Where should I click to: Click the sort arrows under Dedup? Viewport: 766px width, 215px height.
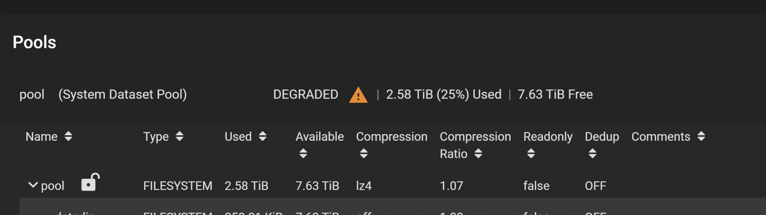[592, 154]
